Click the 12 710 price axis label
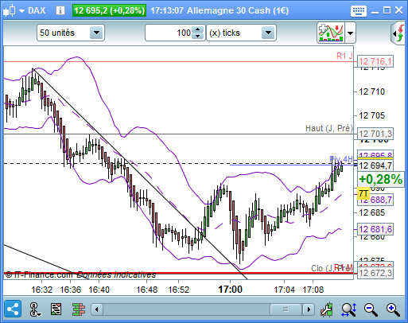Screen dimensions: 408x323 tap(371, 91)
